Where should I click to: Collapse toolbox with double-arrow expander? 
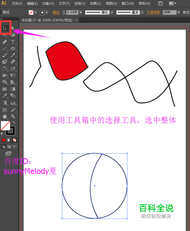1,19
